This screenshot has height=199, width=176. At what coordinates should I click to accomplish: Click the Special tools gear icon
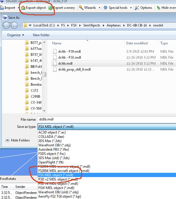pos(105,8)
